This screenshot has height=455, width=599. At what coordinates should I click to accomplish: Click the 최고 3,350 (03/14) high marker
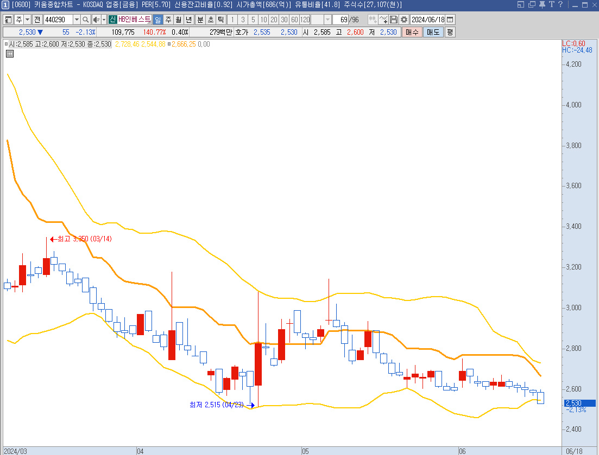pyautogui.click(x=81, y=239)
